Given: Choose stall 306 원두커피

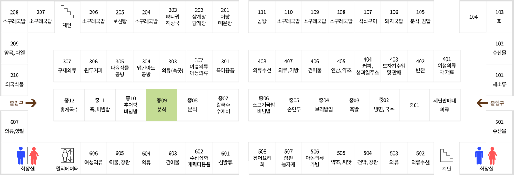Looking at the screenshot, I should [93, 66].
